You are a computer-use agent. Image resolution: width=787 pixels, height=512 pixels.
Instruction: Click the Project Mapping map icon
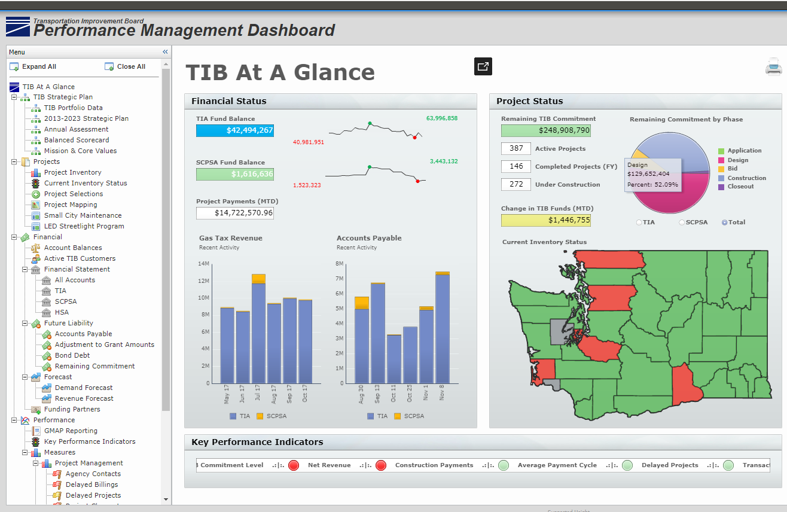pyautogui.click(x=36, y=205)
